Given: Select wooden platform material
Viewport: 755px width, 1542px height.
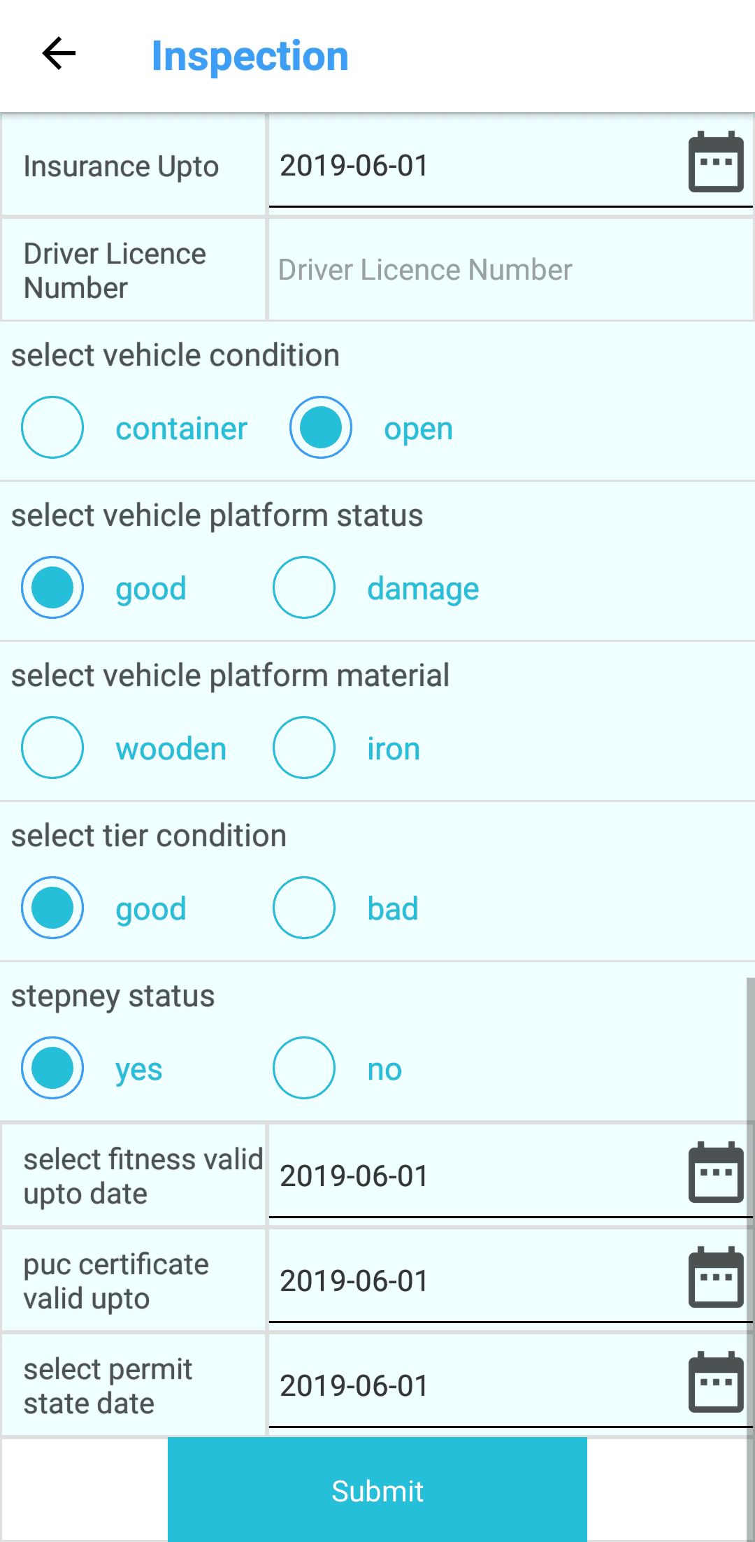Looking at the screenshot, I should pos(52,748).
